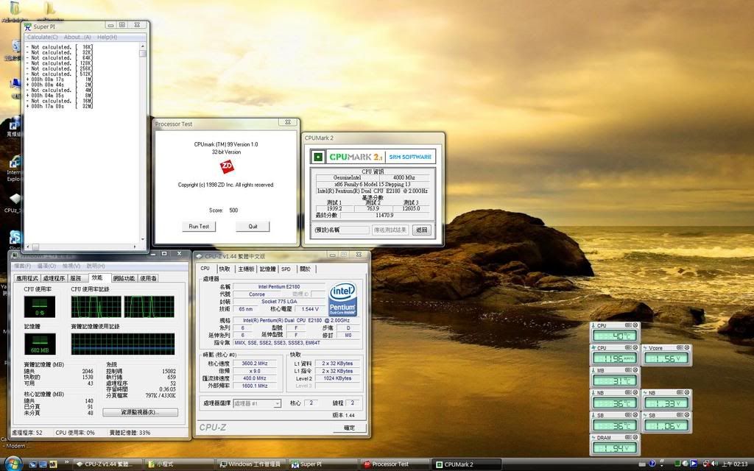Switch to CPUMark 2 taskbar button
The image size is (754, 471).
pyautogui.click(x=466, y=464)
